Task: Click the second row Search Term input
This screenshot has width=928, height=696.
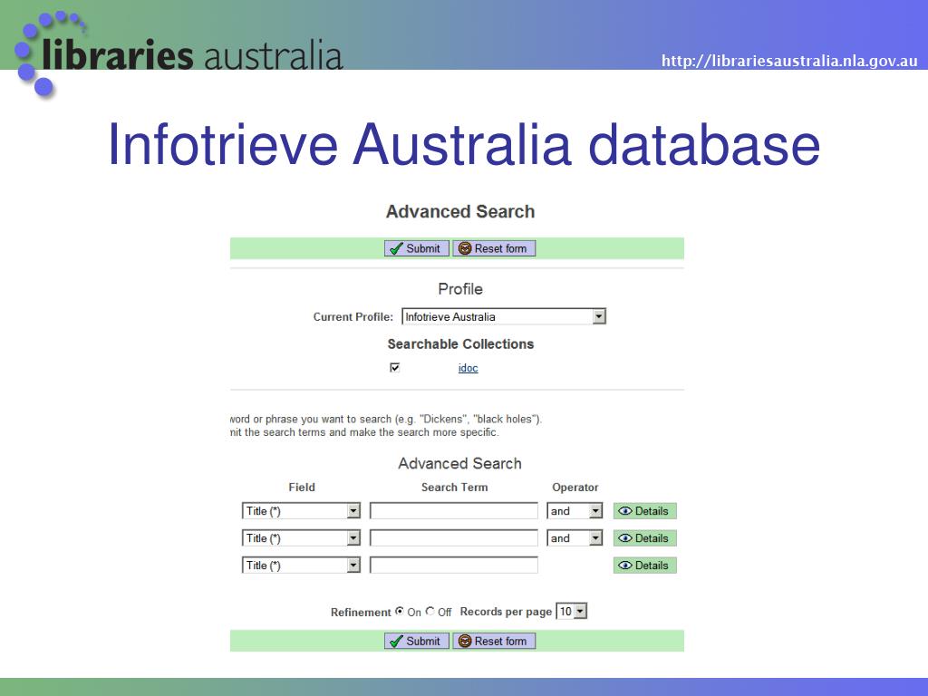Action: pos(454,538)
